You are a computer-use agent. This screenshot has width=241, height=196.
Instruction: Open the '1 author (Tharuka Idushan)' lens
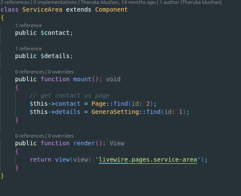click(x=190, y=2)
